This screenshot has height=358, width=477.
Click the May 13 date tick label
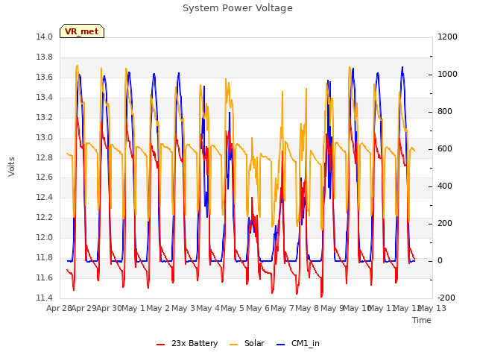click(433, 308)
